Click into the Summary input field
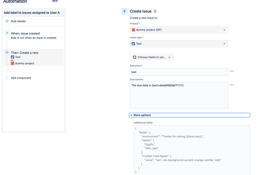The image size is (260, 175). click(179, 72)
